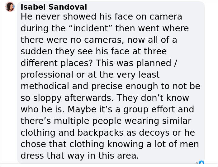Viewport: 218px width, 167px height.
Task: Open Isabel Sandoval's profile picture
Action: [x=10, y=7]
